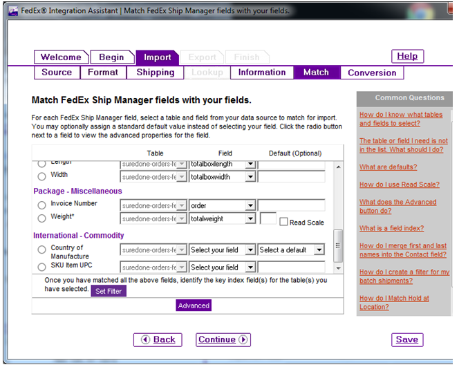Click the Invoice Number default value input
The width and height of the screenshot is (459, 367).
291,205
